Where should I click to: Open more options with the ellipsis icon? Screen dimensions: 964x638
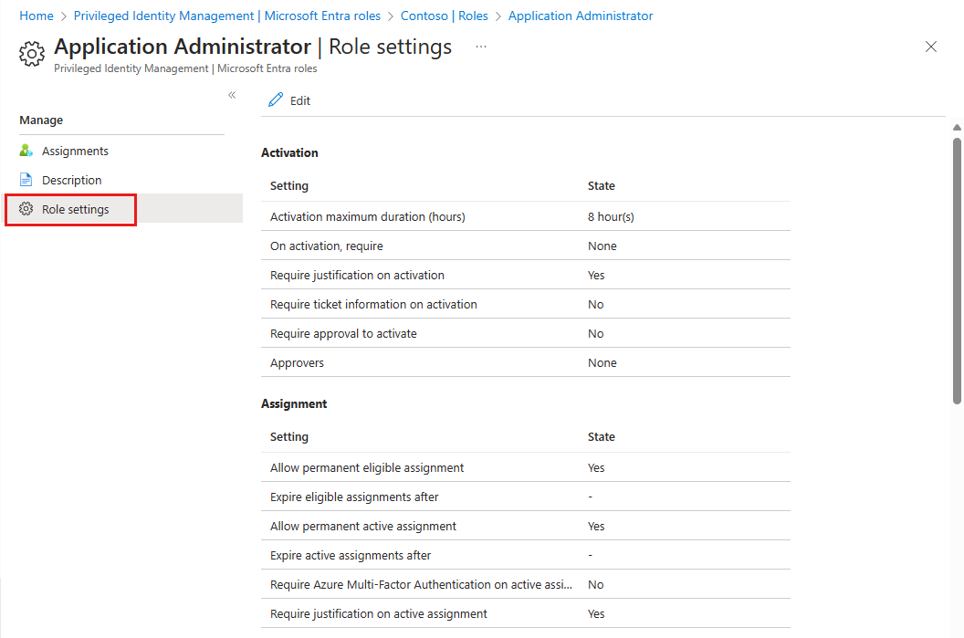pos(480,47)
